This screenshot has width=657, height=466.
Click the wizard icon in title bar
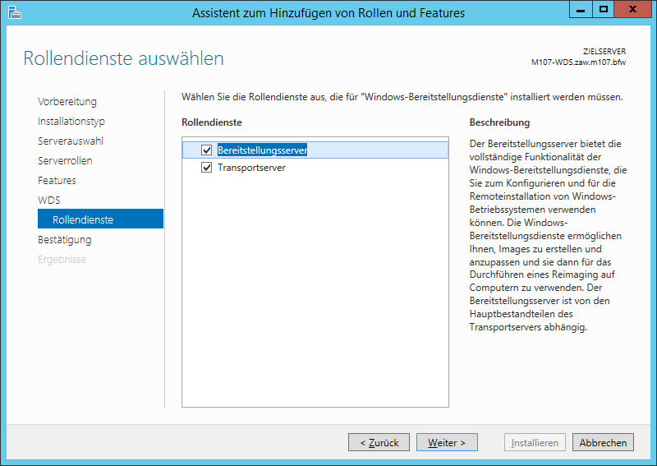[14, 12]
